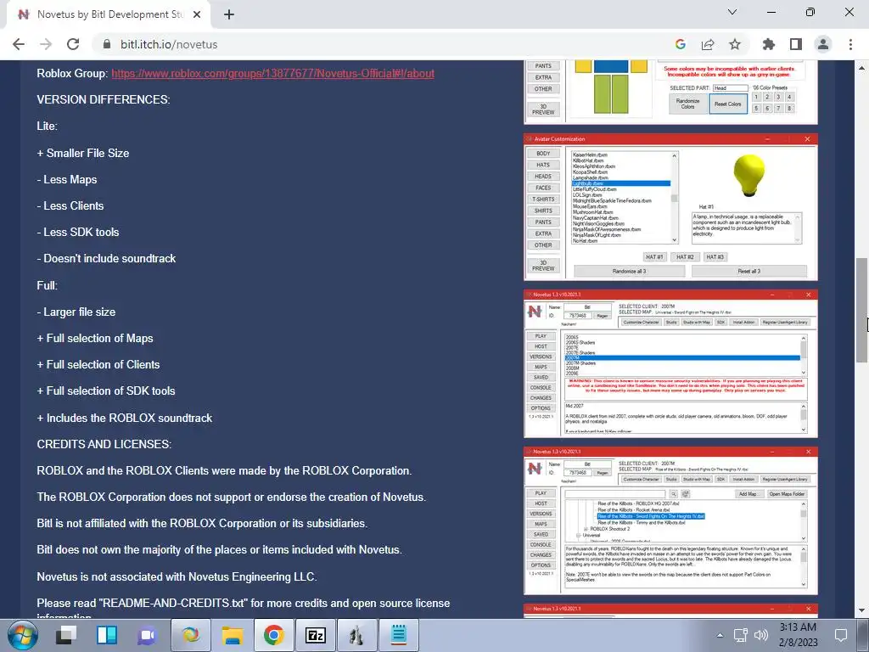Open the Roblox Group link
869x652 pixels.
coord(272,73)
